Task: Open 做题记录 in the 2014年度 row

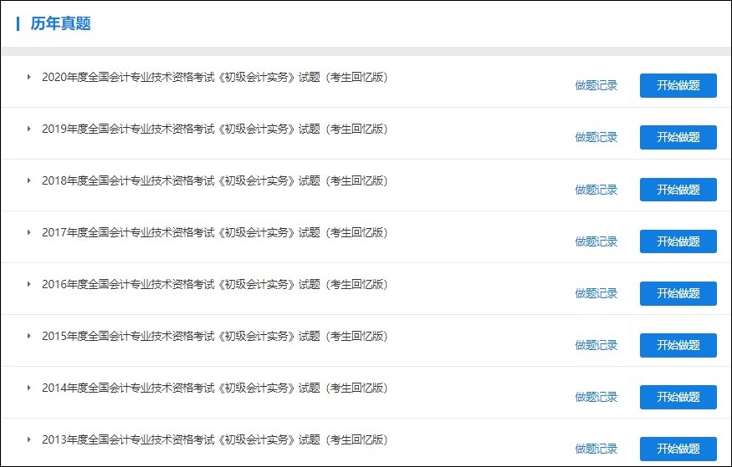Action: (x=596, y=397)
